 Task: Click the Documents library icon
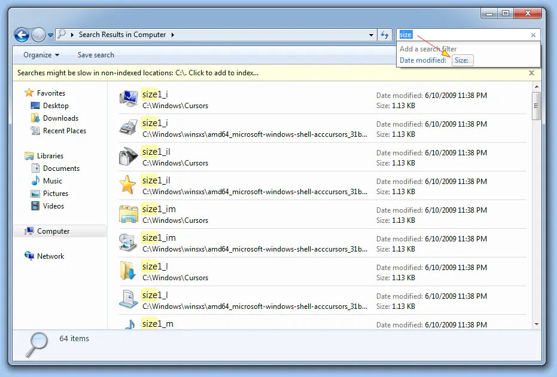tap(35, 168)
